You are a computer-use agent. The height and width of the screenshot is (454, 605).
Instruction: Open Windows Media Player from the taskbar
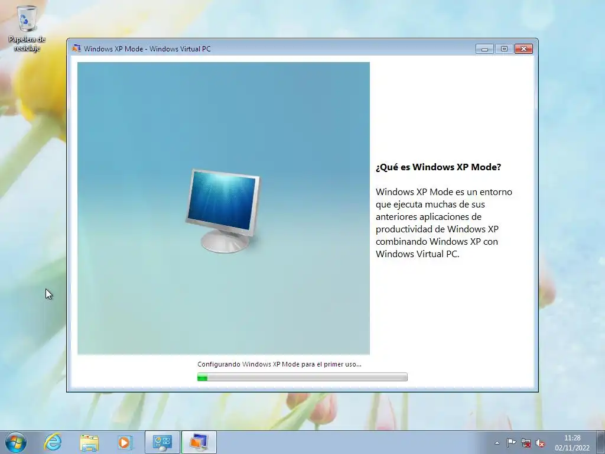(125, 442)
